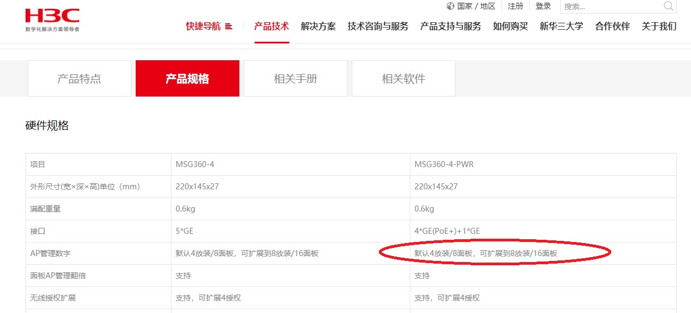
Task: Click 0.6kg in MSG360-4 column
Action: coord(186,209)
